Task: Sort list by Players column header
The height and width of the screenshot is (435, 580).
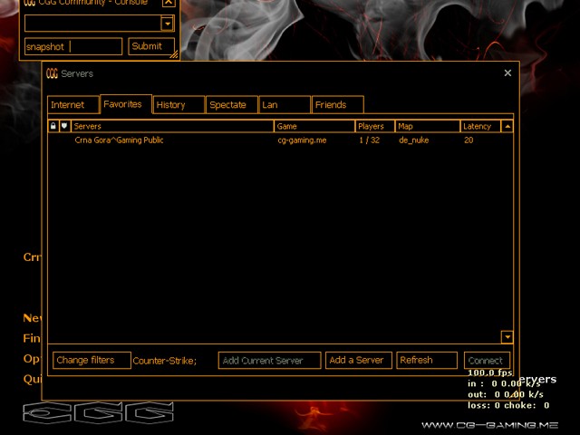Action: coord(374,126)
